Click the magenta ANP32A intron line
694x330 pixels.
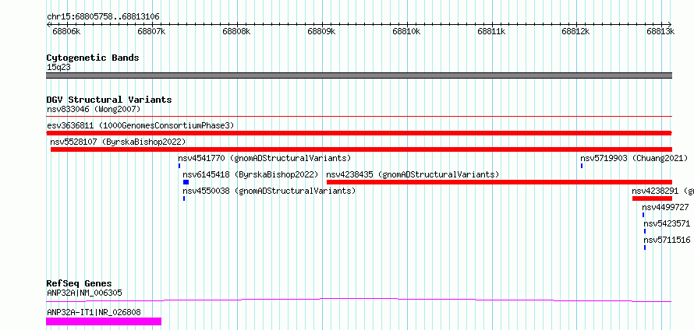(x=359, y=300)
